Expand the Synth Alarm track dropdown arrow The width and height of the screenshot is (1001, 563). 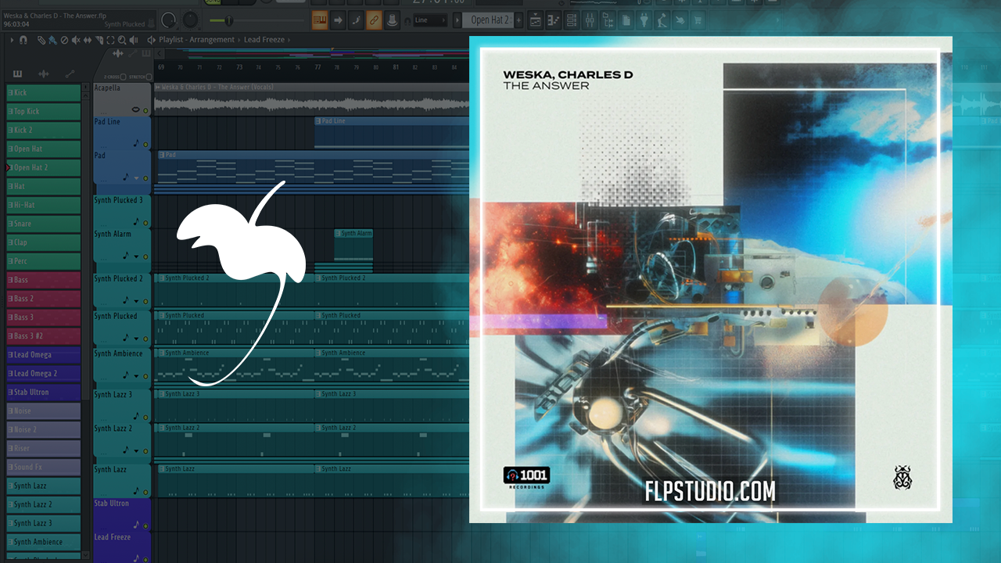(x=136, y=256)
